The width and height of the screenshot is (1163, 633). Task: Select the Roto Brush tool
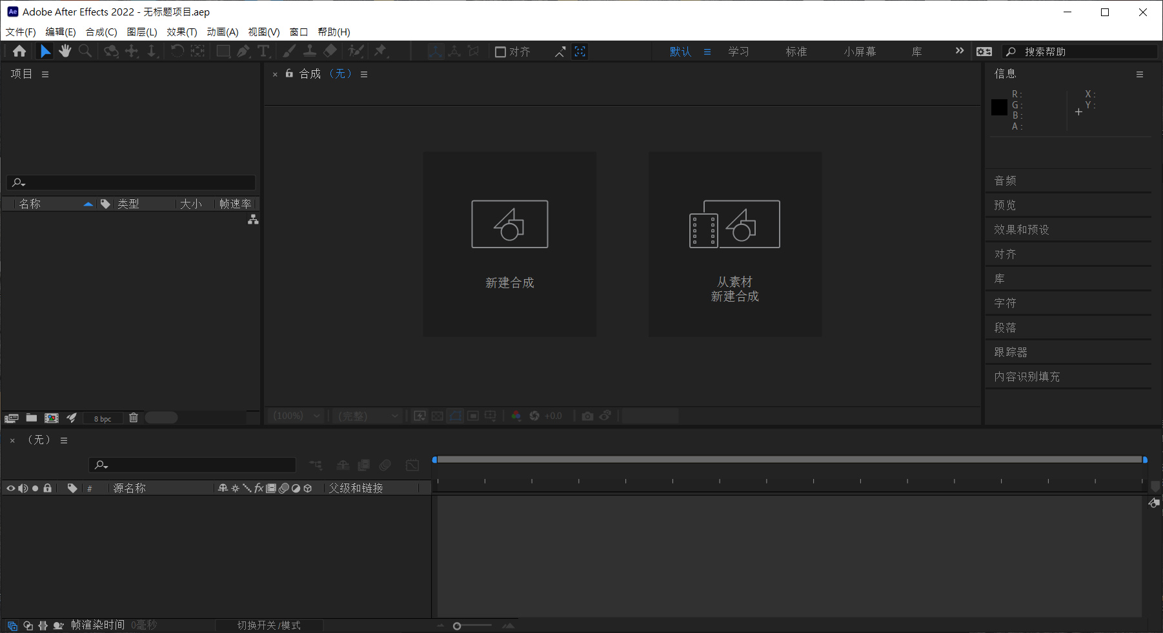356,51
